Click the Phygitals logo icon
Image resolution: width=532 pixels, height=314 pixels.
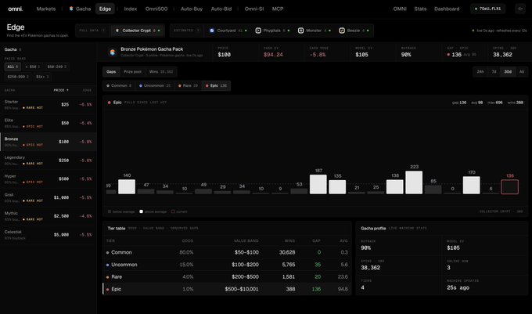click(258, 31)
